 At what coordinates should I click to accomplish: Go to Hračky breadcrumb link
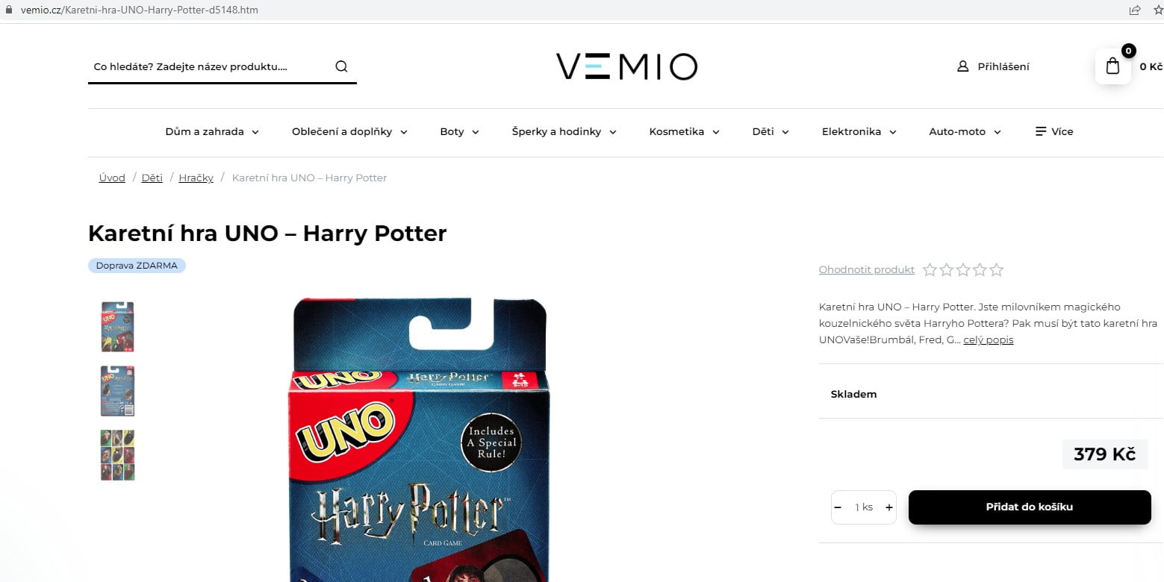point(196,178)
